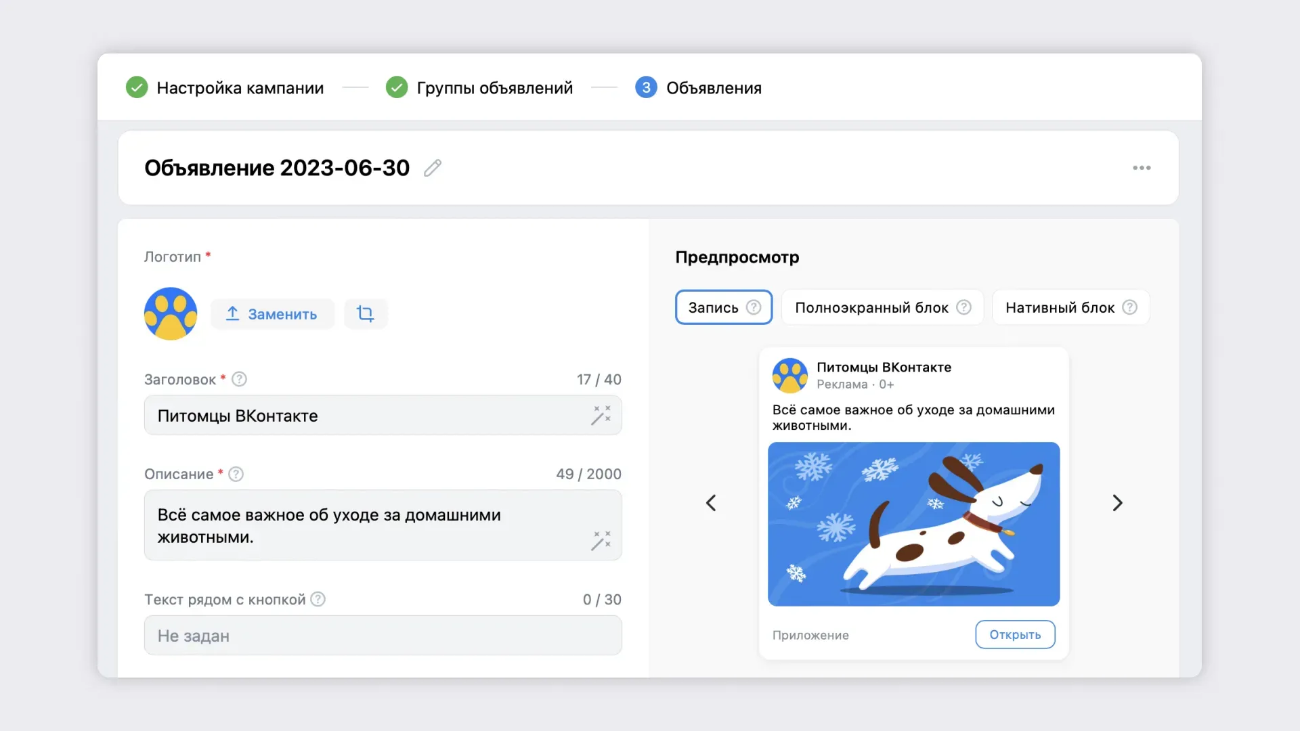Screen dimensions: 1300x731
Task: Open help icon next to Текст рядом с кнопкой
Action: coord(318,599)
